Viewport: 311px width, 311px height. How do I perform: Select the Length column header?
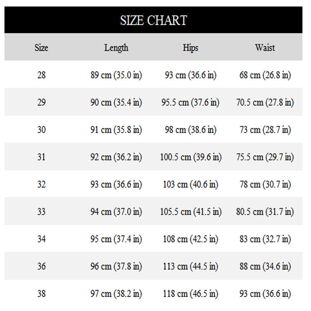click(x=116, y=48)
